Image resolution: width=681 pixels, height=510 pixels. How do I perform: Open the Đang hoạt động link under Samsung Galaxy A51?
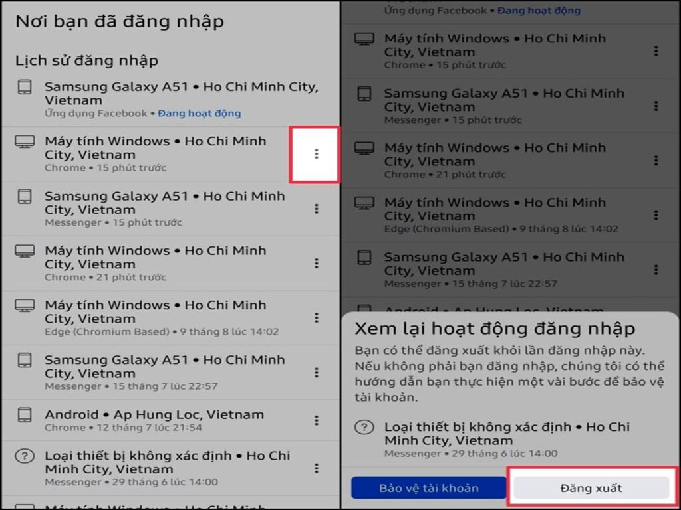(x=199, y=113)
